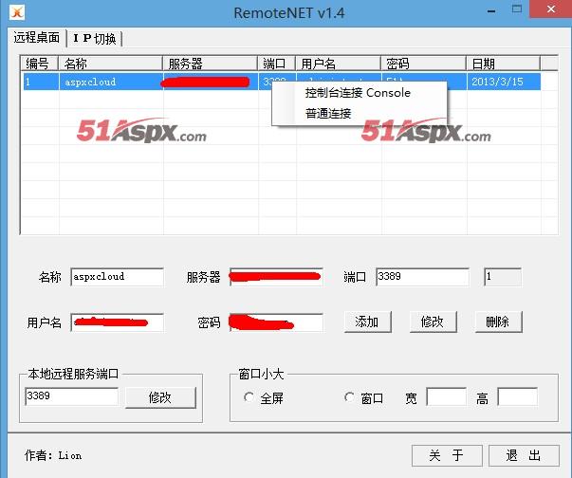Focus the 用户名 input field

tap(117, 322)
